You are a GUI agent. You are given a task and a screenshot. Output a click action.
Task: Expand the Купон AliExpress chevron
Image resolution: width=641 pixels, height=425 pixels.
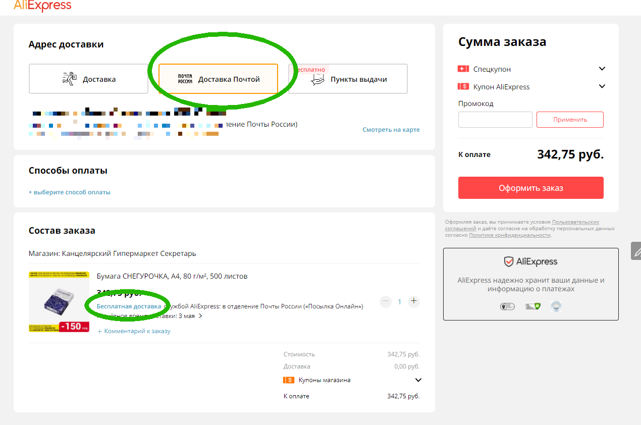(602, 86)
